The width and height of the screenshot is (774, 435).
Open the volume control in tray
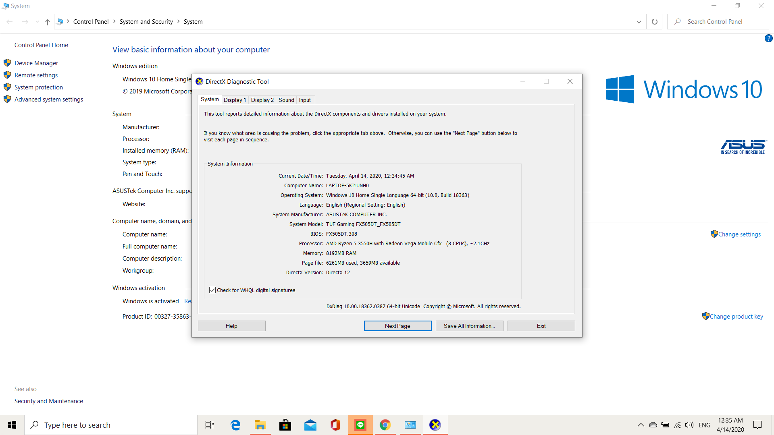click(x=689, y=425)
